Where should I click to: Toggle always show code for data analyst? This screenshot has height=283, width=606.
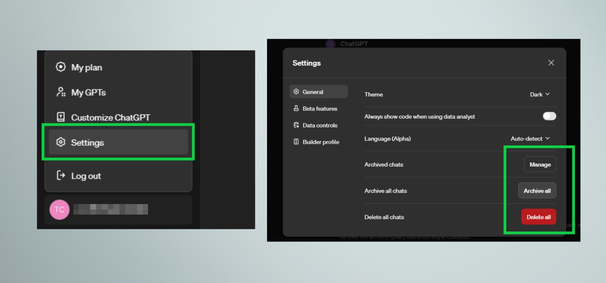click(549, 116)
